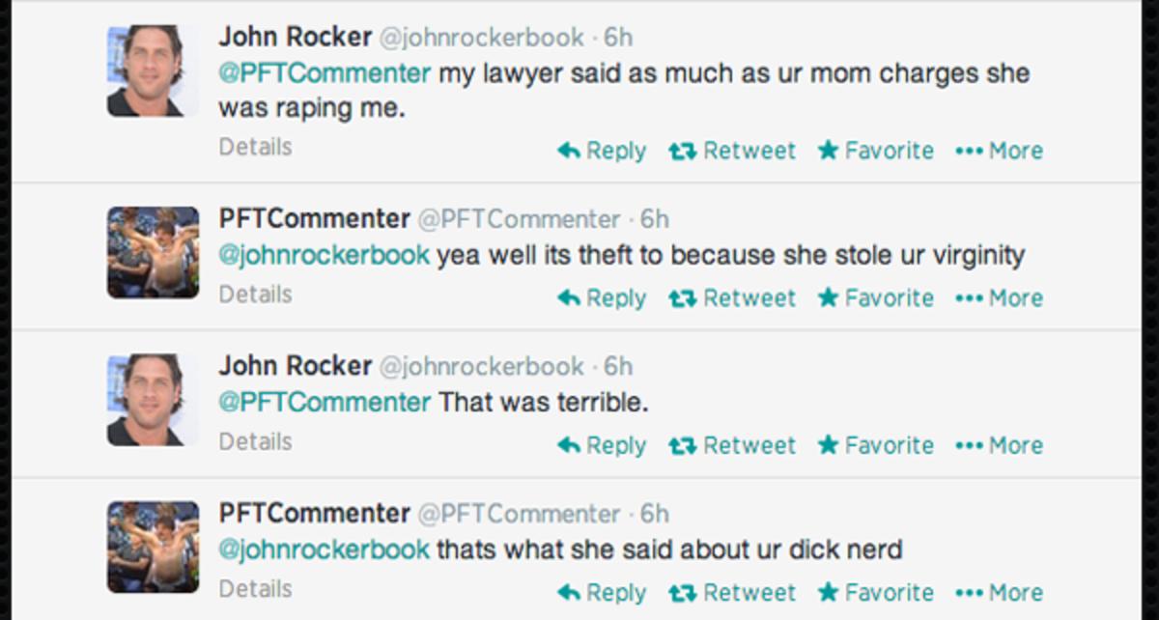Retweet the last PFTCommenter tweet
1159x620 pixels.
coord(732,592)
